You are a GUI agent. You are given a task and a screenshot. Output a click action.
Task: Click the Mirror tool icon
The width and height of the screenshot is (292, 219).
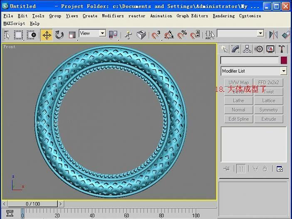pyautogui.click(x=273, y=35)
